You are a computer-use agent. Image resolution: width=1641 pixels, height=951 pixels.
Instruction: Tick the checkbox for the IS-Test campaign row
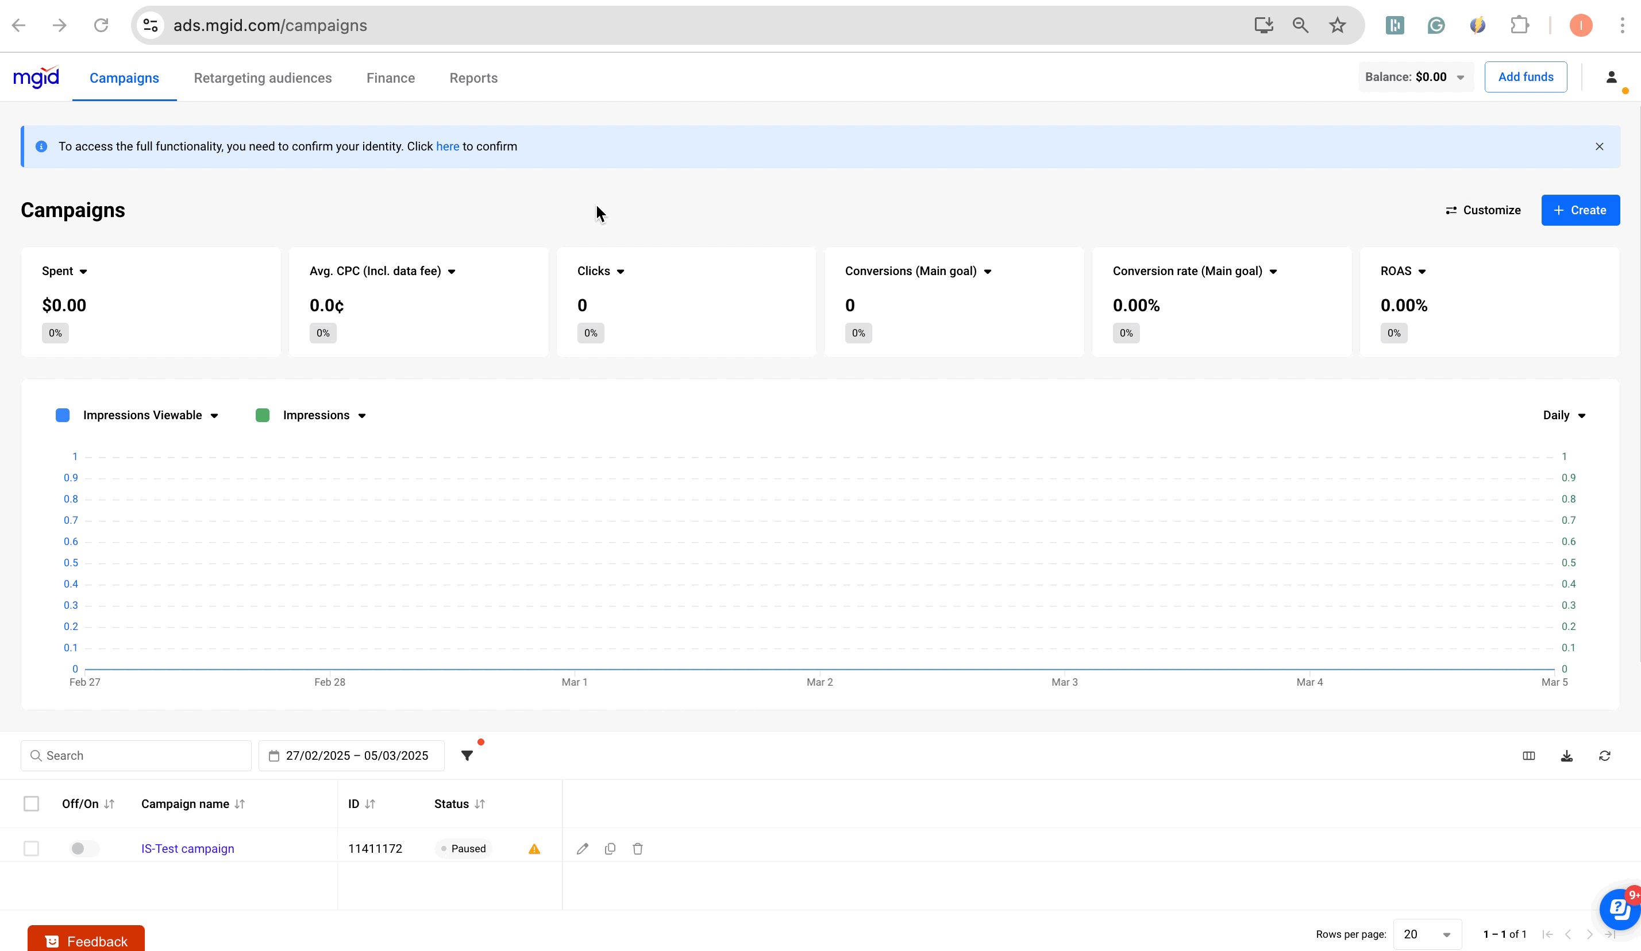coord(31,848)
